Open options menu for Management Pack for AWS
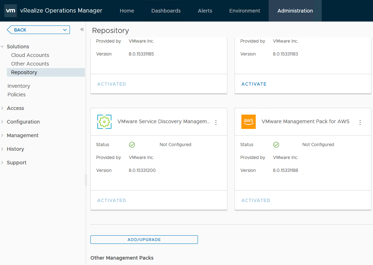Image resolution: width=373 pixels, height=265 pixels. pos(360,122)
